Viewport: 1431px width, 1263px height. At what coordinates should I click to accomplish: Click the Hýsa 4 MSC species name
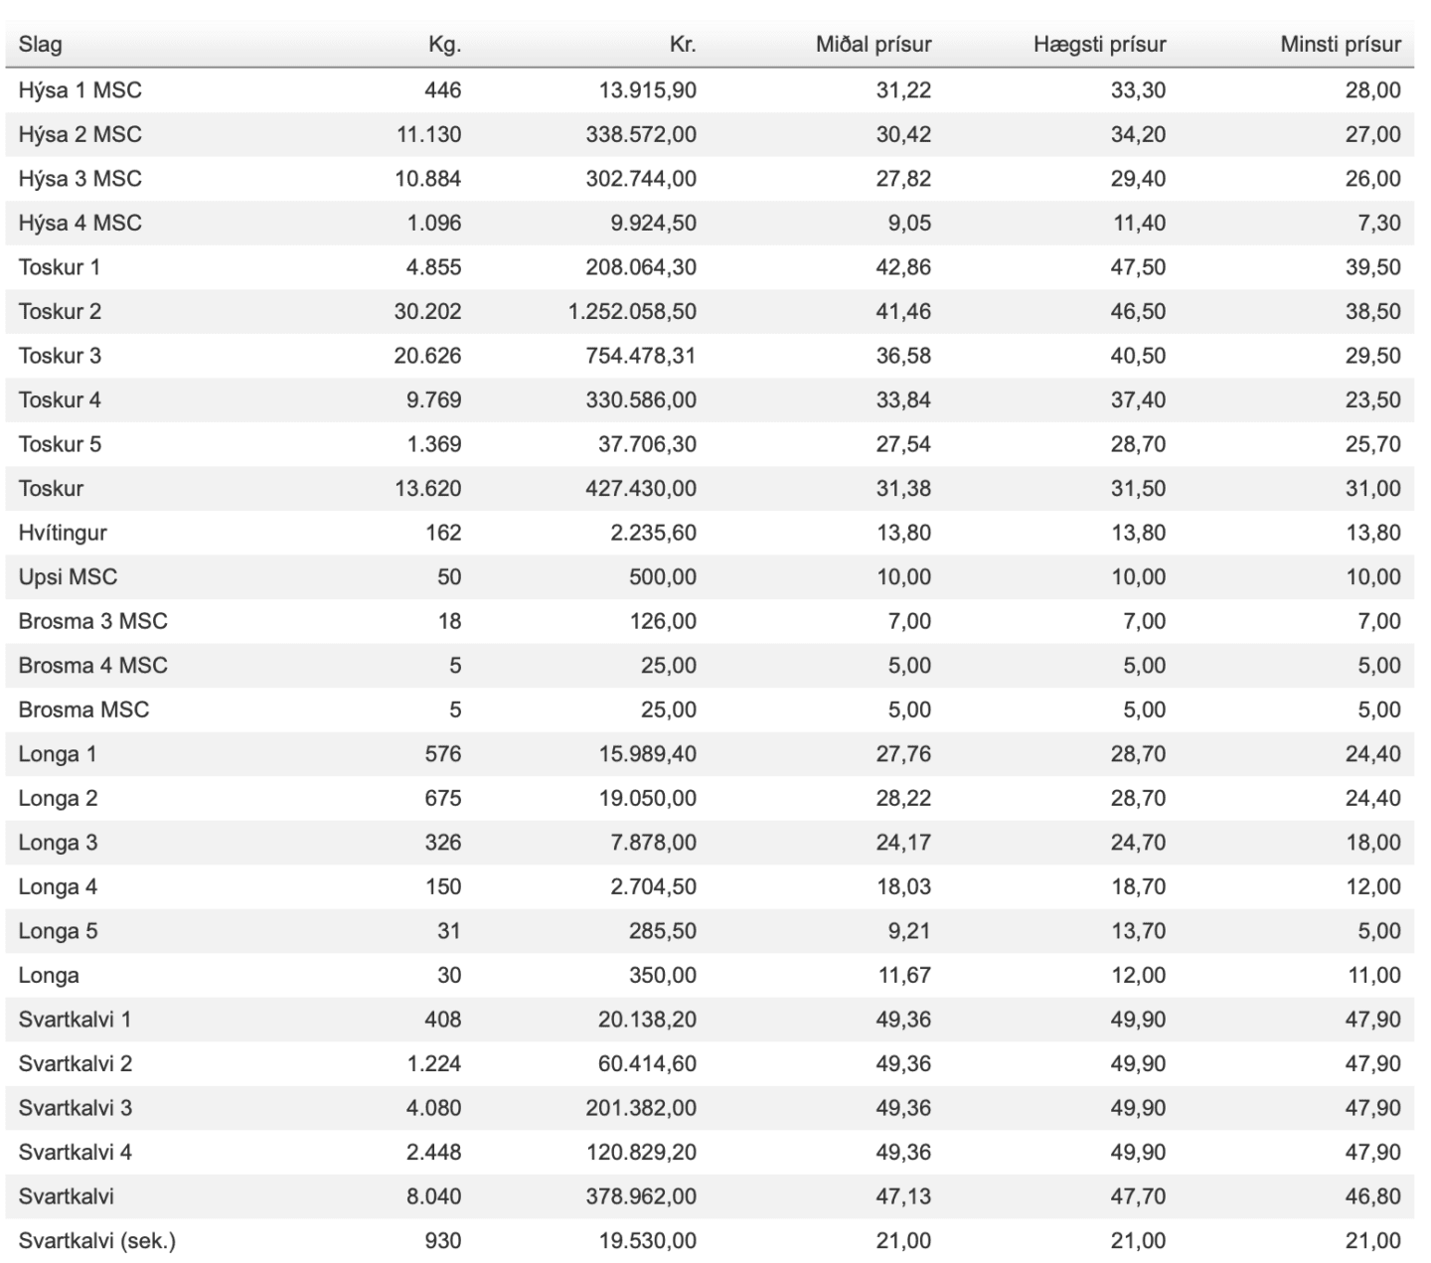click(x=79, y=223)
